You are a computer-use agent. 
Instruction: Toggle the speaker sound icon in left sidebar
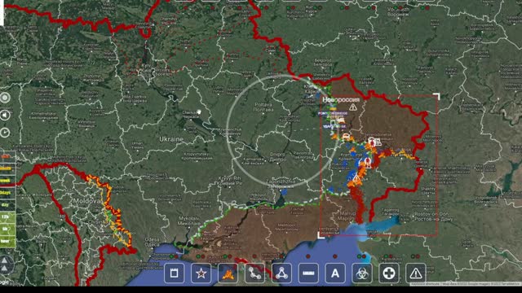click(x=5, y=115)
